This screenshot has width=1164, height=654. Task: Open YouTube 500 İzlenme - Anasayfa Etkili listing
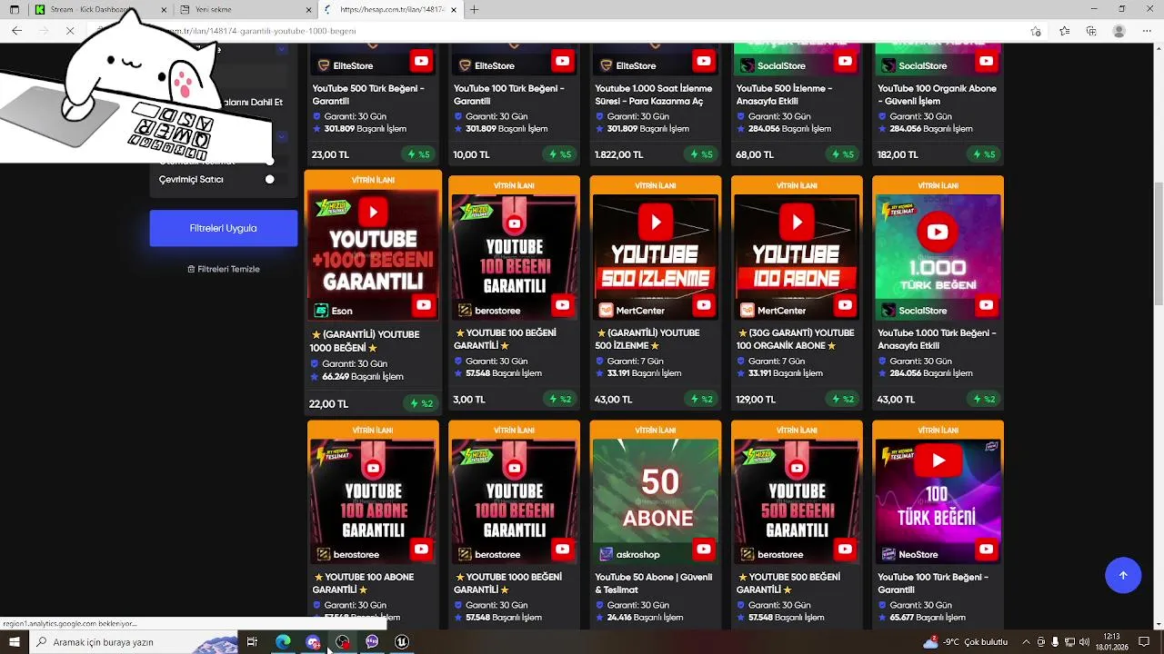784,94
